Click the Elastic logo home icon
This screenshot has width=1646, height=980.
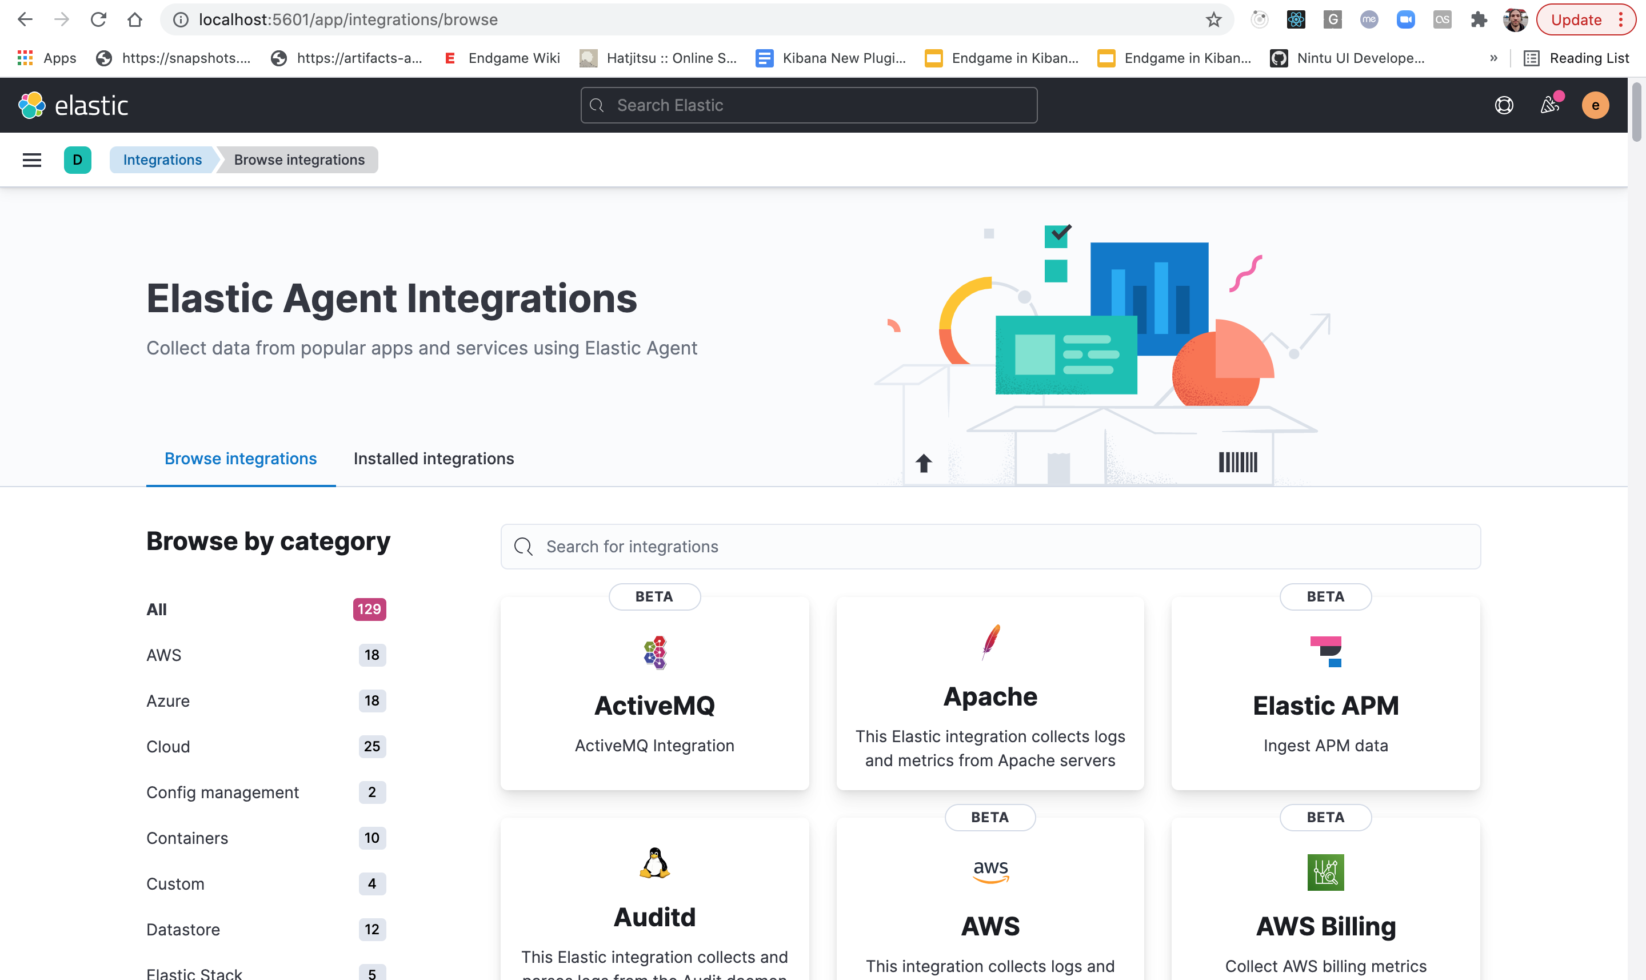coord(31,106)
